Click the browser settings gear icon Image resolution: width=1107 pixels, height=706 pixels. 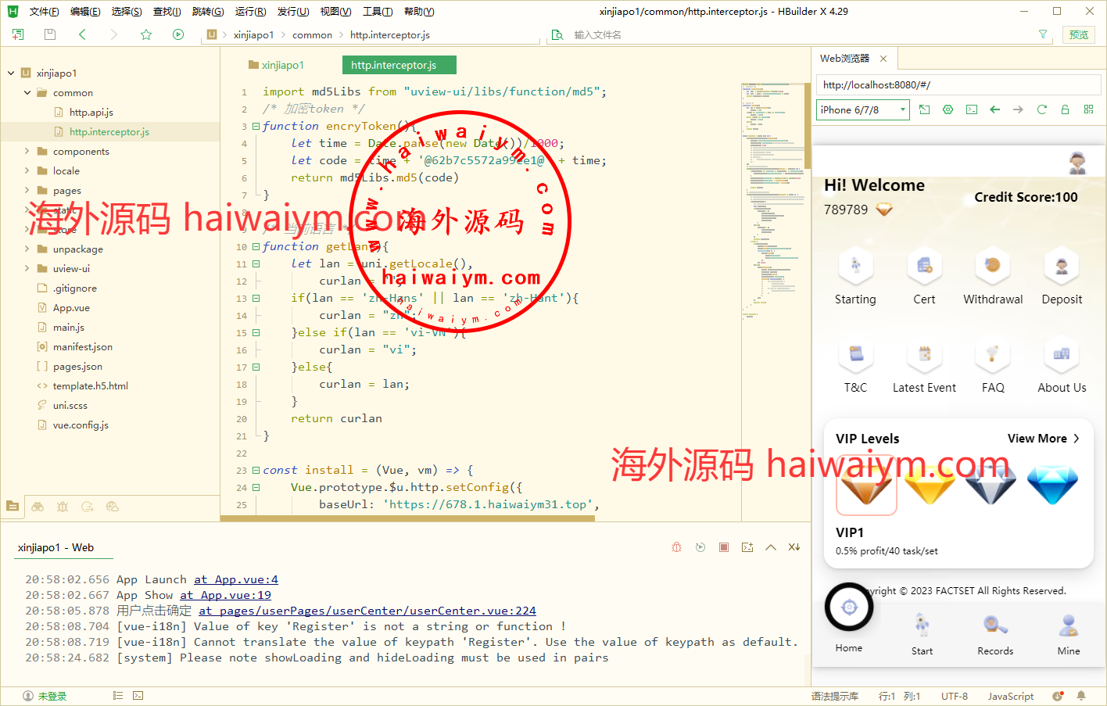click(948, 110)
